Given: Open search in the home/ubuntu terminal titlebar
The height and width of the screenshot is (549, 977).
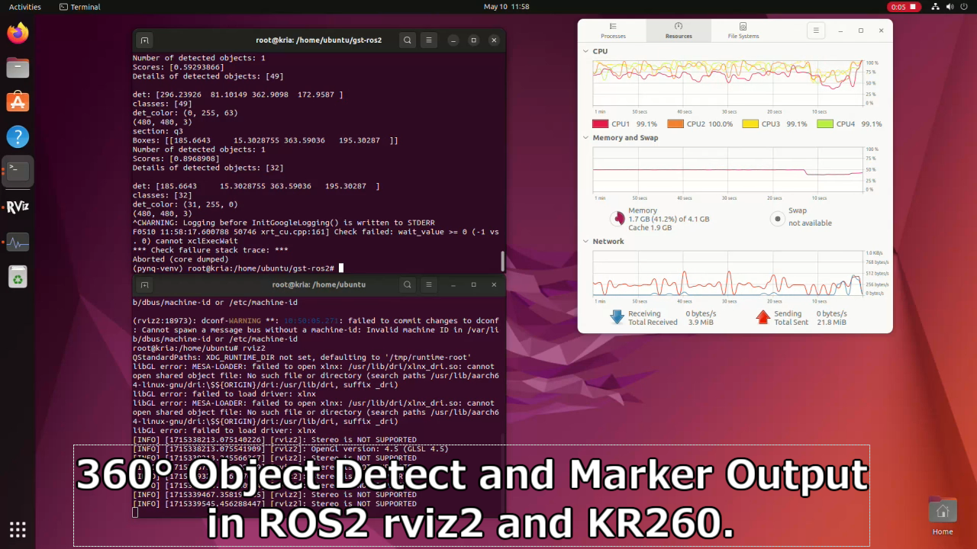Looking at the screenshot, I should [x=407, y=284].
